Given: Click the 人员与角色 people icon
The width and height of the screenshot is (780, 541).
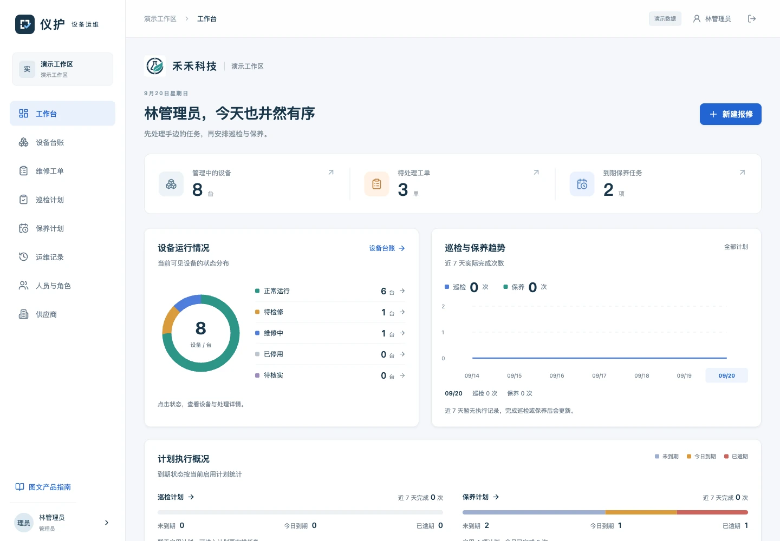Looking at the screenshot, I should tap(23, 286).
